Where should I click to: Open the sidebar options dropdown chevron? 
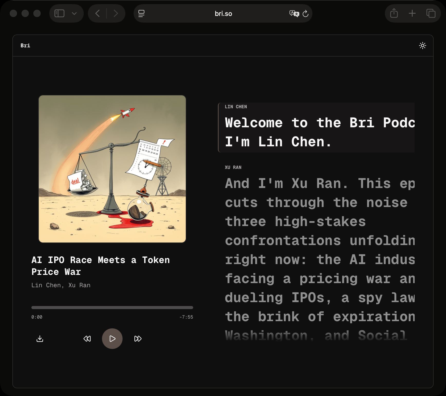74,13
